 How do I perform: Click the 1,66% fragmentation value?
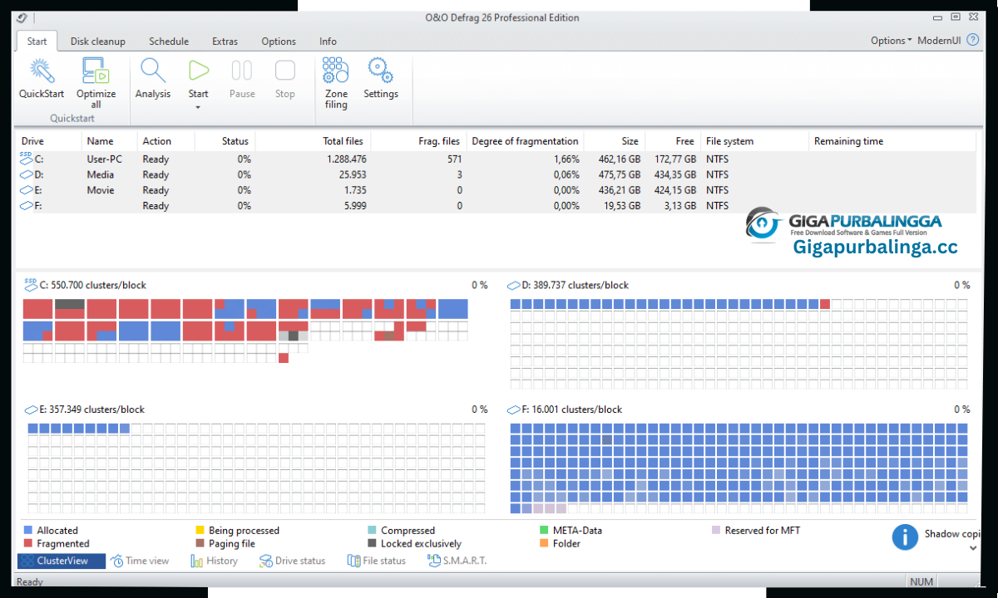(566, 159)
